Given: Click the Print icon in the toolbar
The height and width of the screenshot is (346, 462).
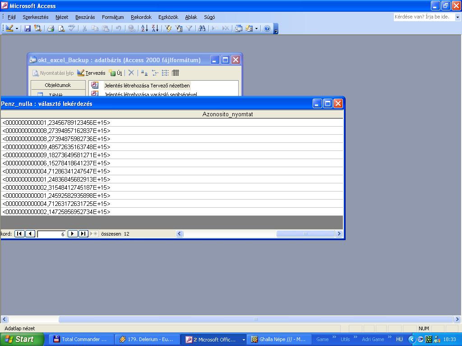Looking at the screenshot, I should pyautogui.click(x=51, y=28).
